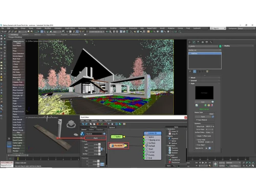256x192 pixels.
Task: Click Undo in the 3ds Max main toolbar
Action: 2,32
